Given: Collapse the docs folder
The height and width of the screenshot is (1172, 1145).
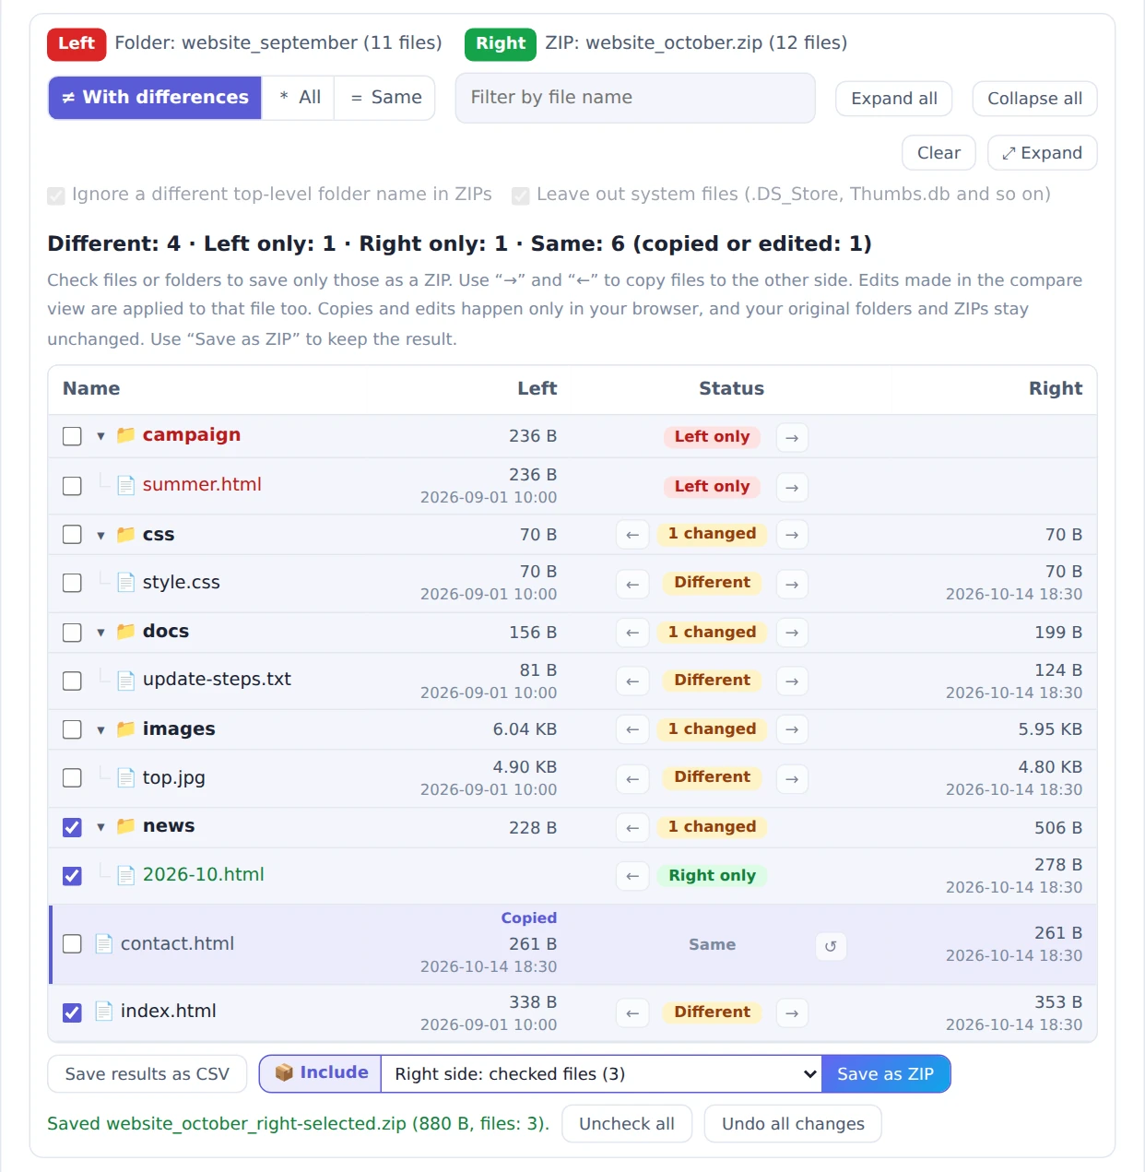Looking at the screenshot, I should tap(100, 633).
